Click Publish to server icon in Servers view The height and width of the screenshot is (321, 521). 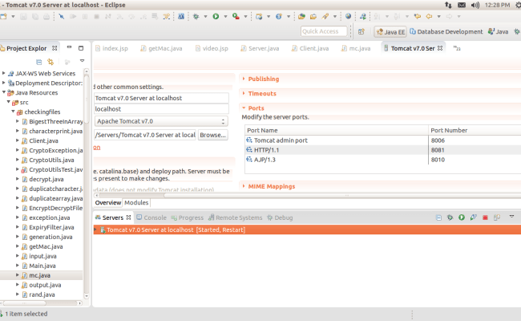point(497,217)
